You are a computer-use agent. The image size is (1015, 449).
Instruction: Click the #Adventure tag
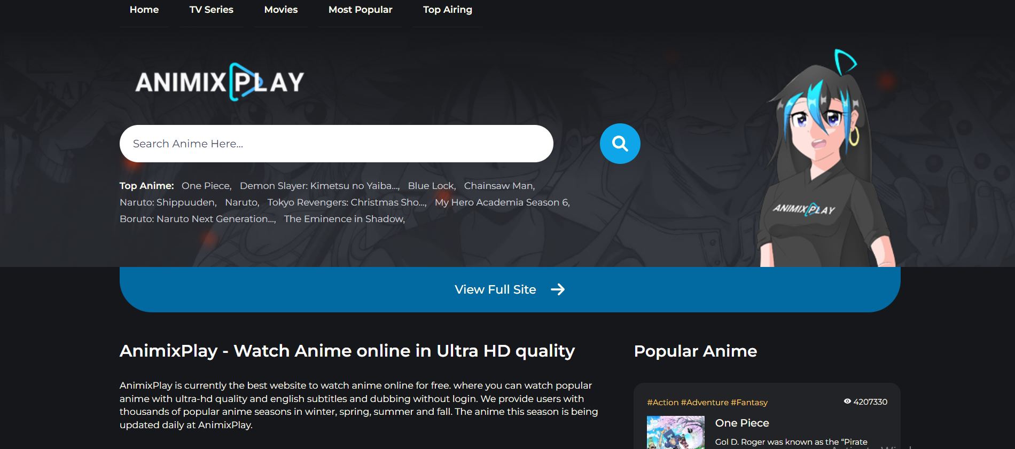(x=705, y=403)
